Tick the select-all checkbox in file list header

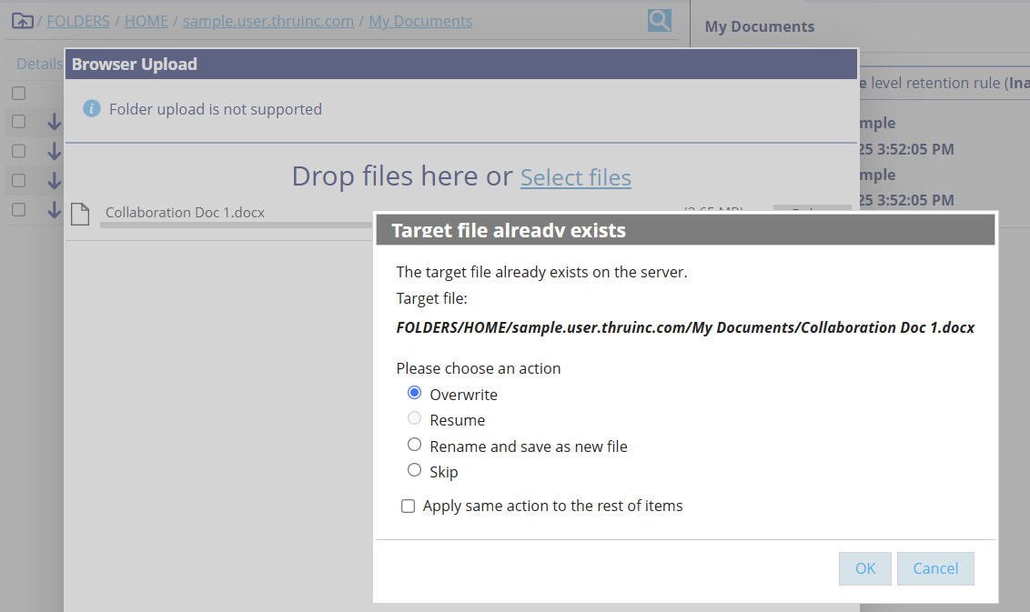(x=19, y=93)
